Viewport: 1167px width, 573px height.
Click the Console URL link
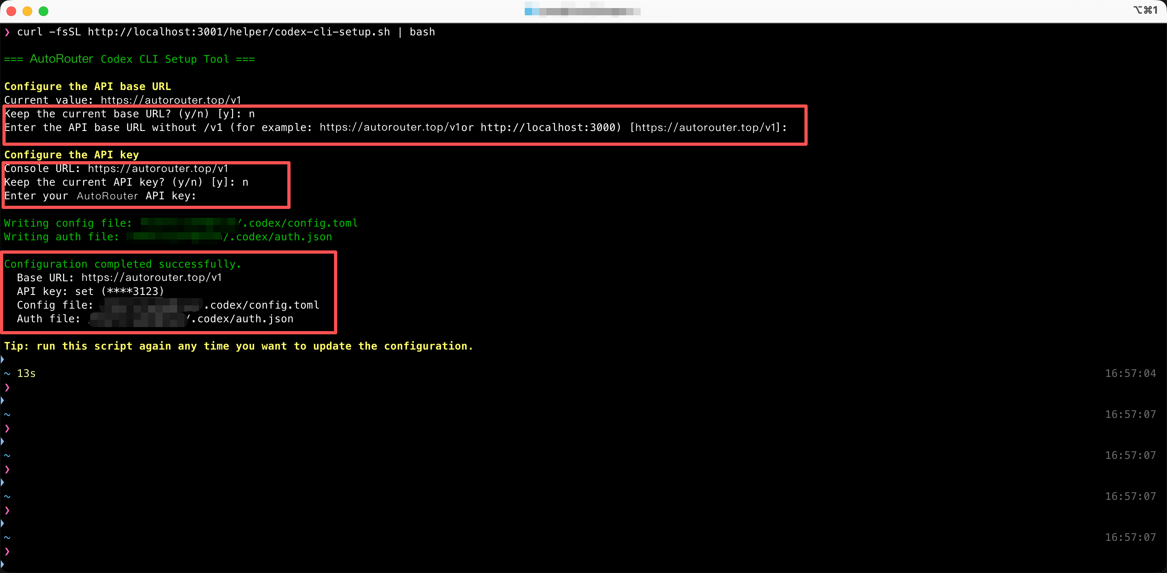click(x=158, y=169)
